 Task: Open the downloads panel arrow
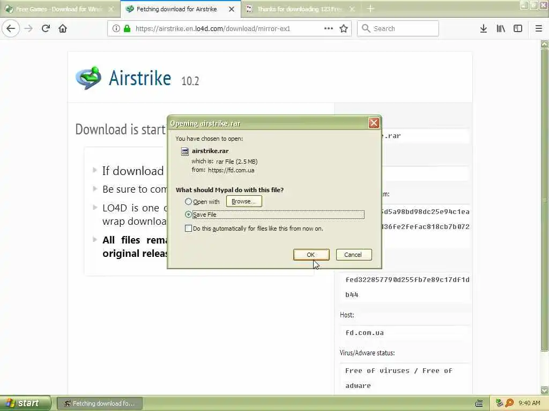pos(484,28)
